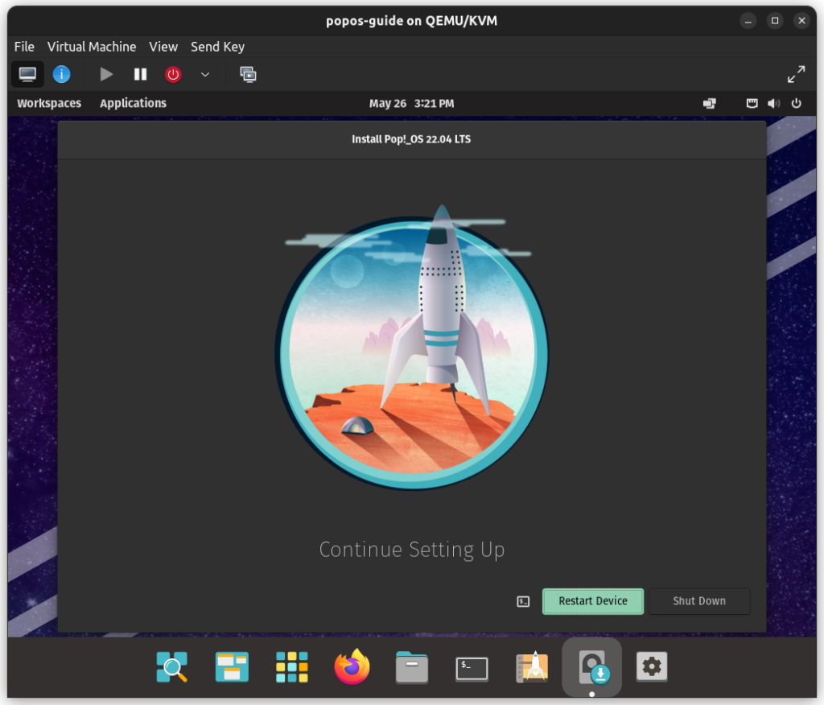Click the Install Pop!_OS 22.04 LTS title
The image size is (824, 705).
point(411,139)
